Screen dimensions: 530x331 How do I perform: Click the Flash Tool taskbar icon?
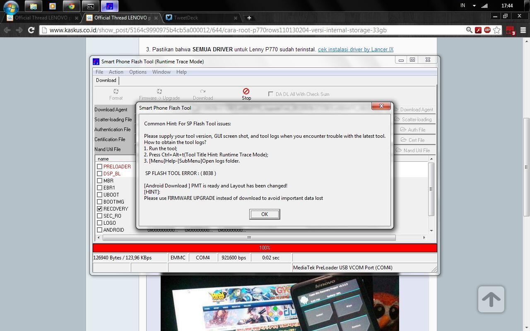[x=110, y=6]
